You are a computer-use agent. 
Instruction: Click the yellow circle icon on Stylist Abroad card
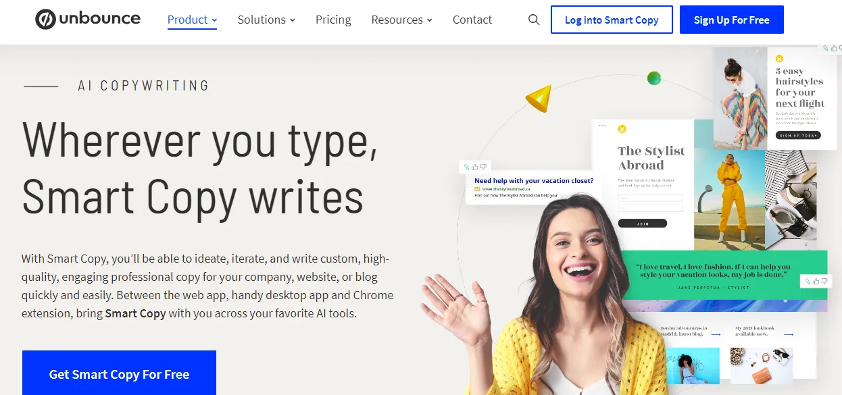622,129
